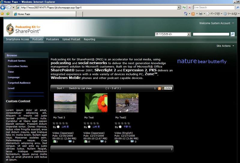Open the My Test flower thumbnail
Viewport: 240px width, 163px height.
click(x=96, y=103)
